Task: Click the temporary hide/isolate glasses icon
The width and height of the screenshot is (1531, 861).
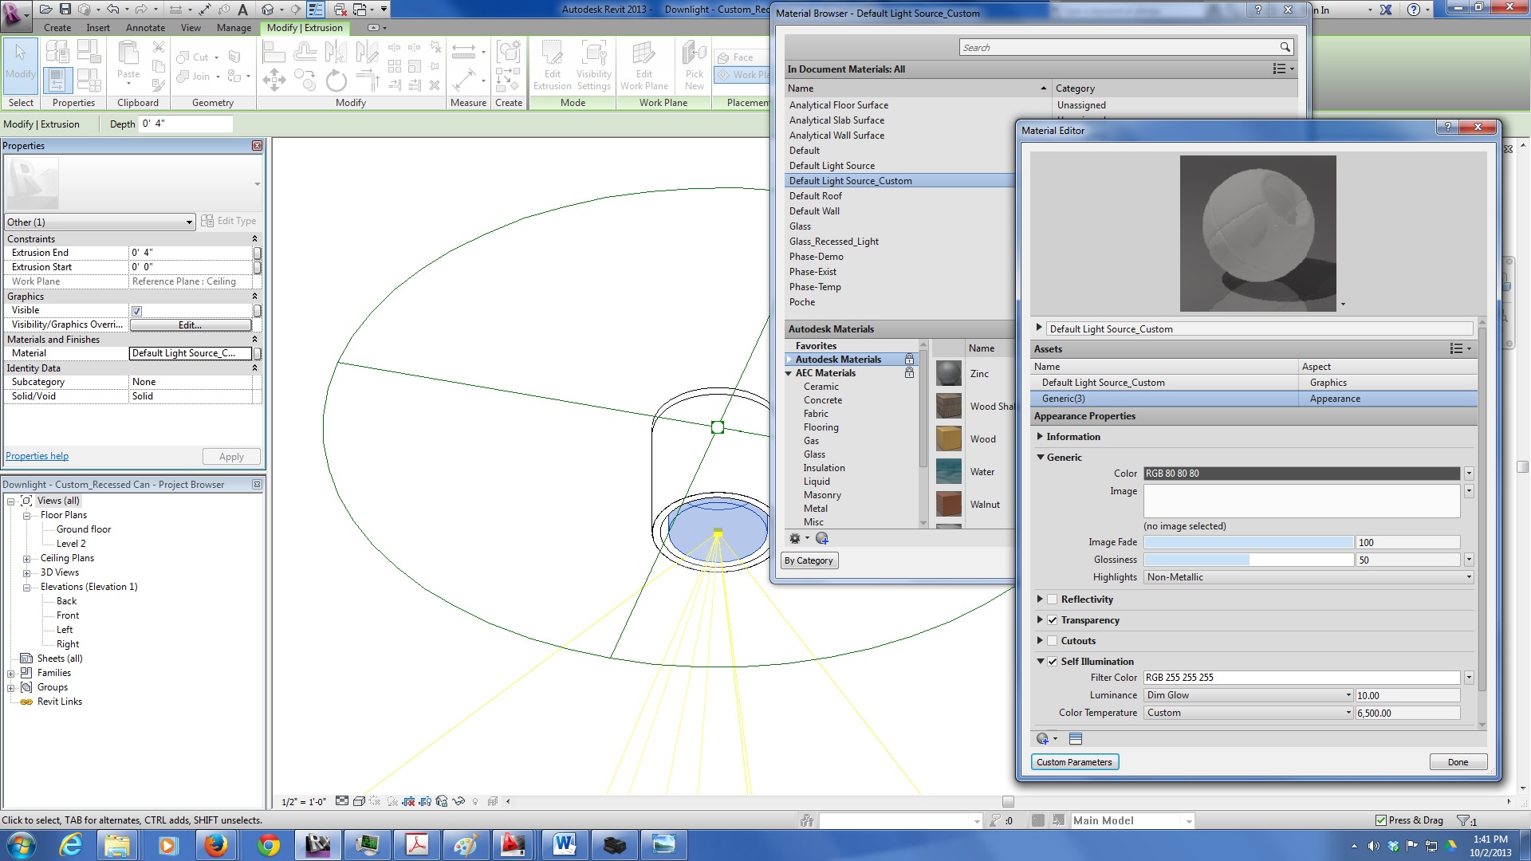Action: click(x=459, y=801)
